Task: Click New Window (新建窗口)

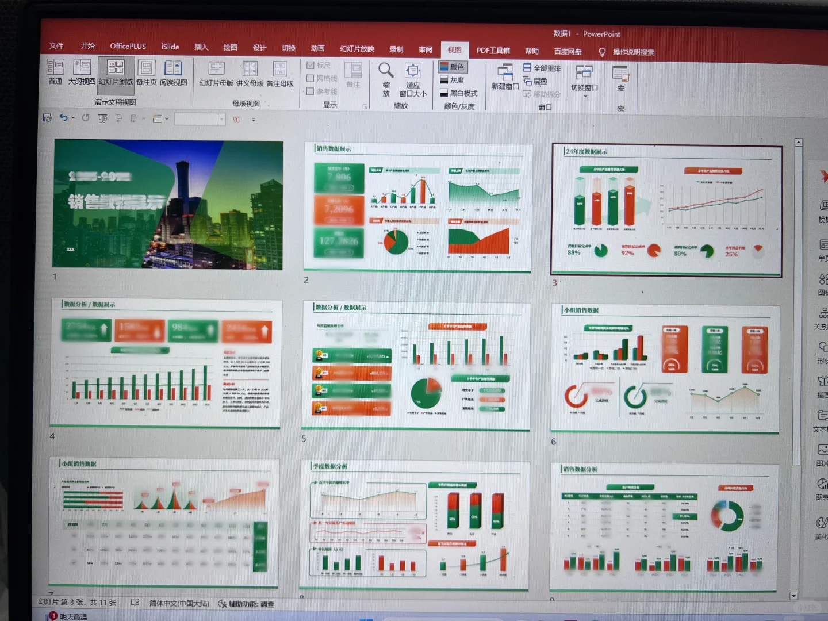Action: tap(505, 78)
